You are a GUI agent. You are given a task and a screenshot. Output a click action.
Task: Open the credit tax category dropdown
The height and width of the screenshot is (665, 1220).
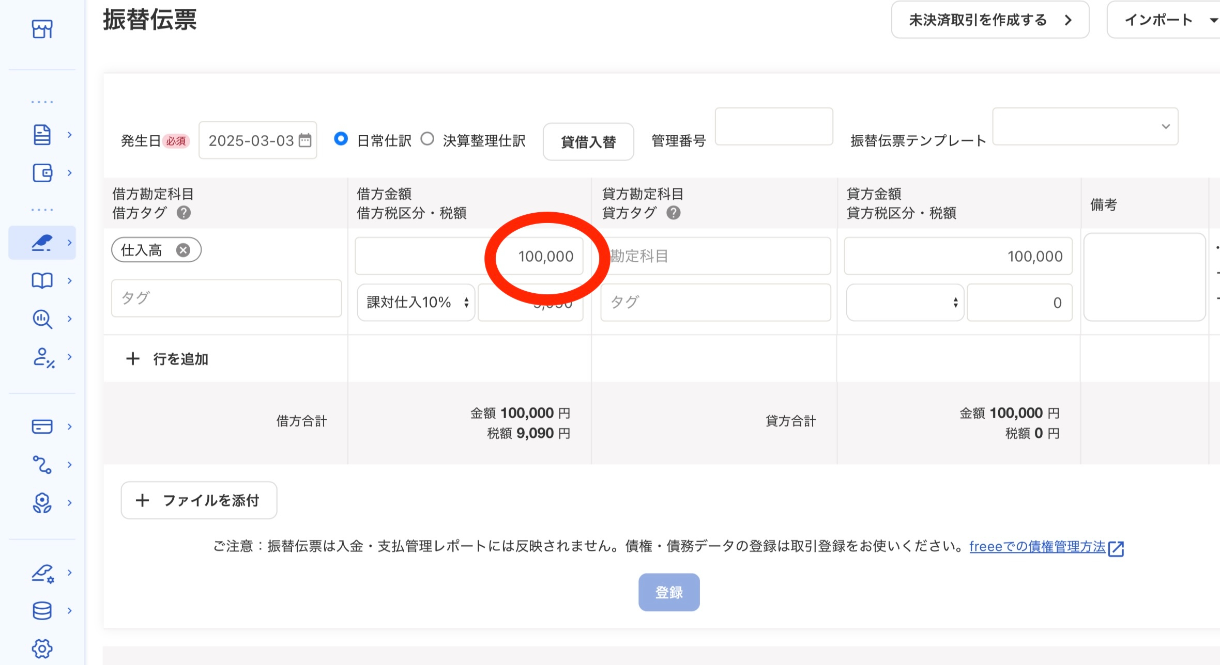[x=905, y=303]
